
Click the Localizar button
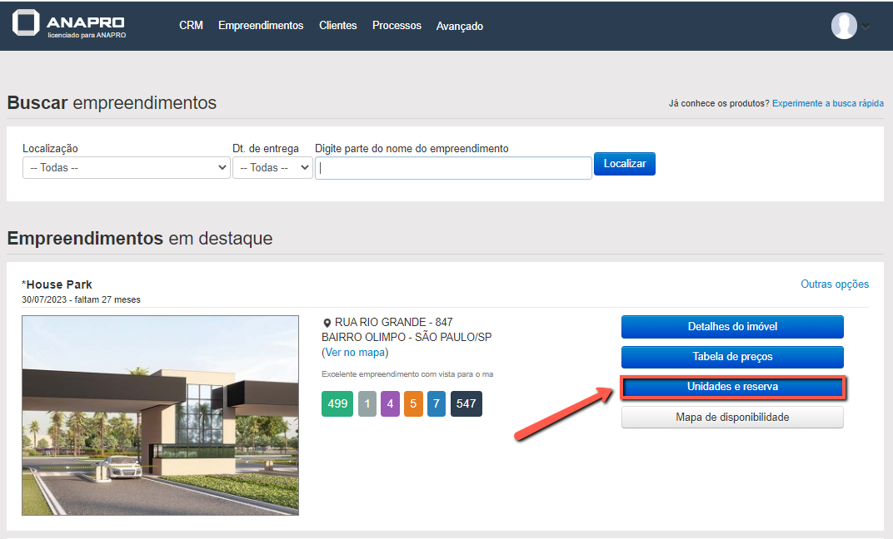625,164
